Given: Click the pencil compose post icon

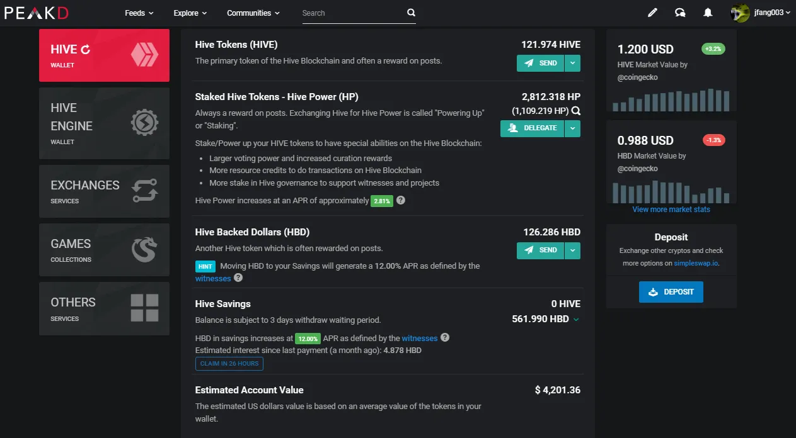Looking at the screenshot, I should tap(652, 13).
